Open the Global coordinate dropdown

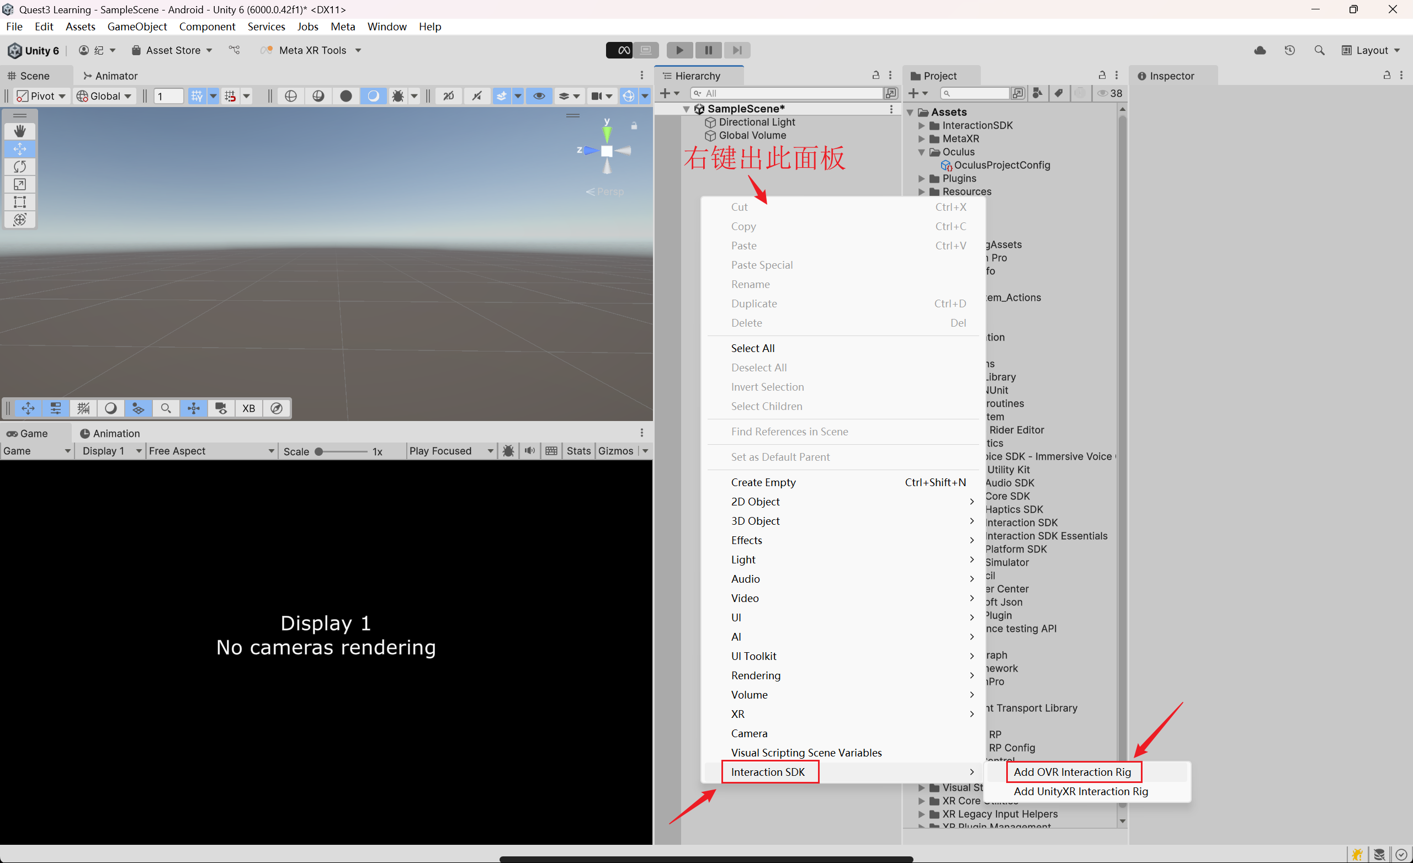pos(104,97)
